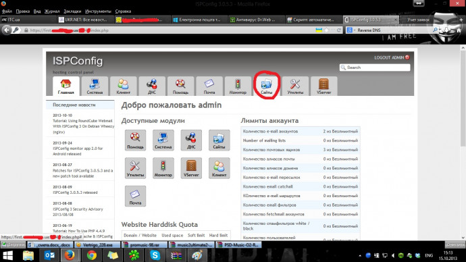
Task: Open the ISPConfig monitor app 2.0 news
Action: pos(78,151)
